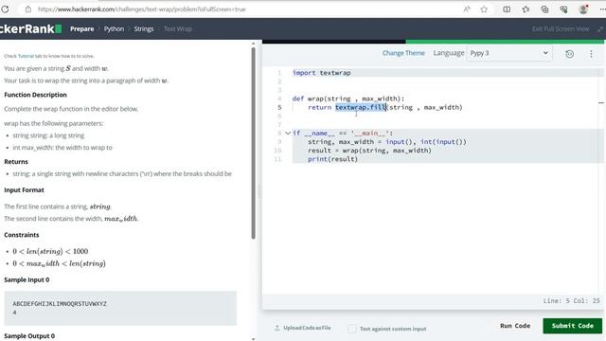The image size is (606, 341).
Task: Click the scroll up arrow of description
Action: (x=253, y=44)
